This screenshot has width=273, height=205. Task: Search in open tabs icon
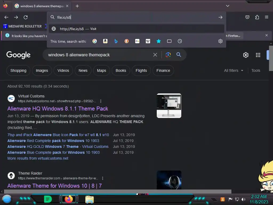coord(169,41)
